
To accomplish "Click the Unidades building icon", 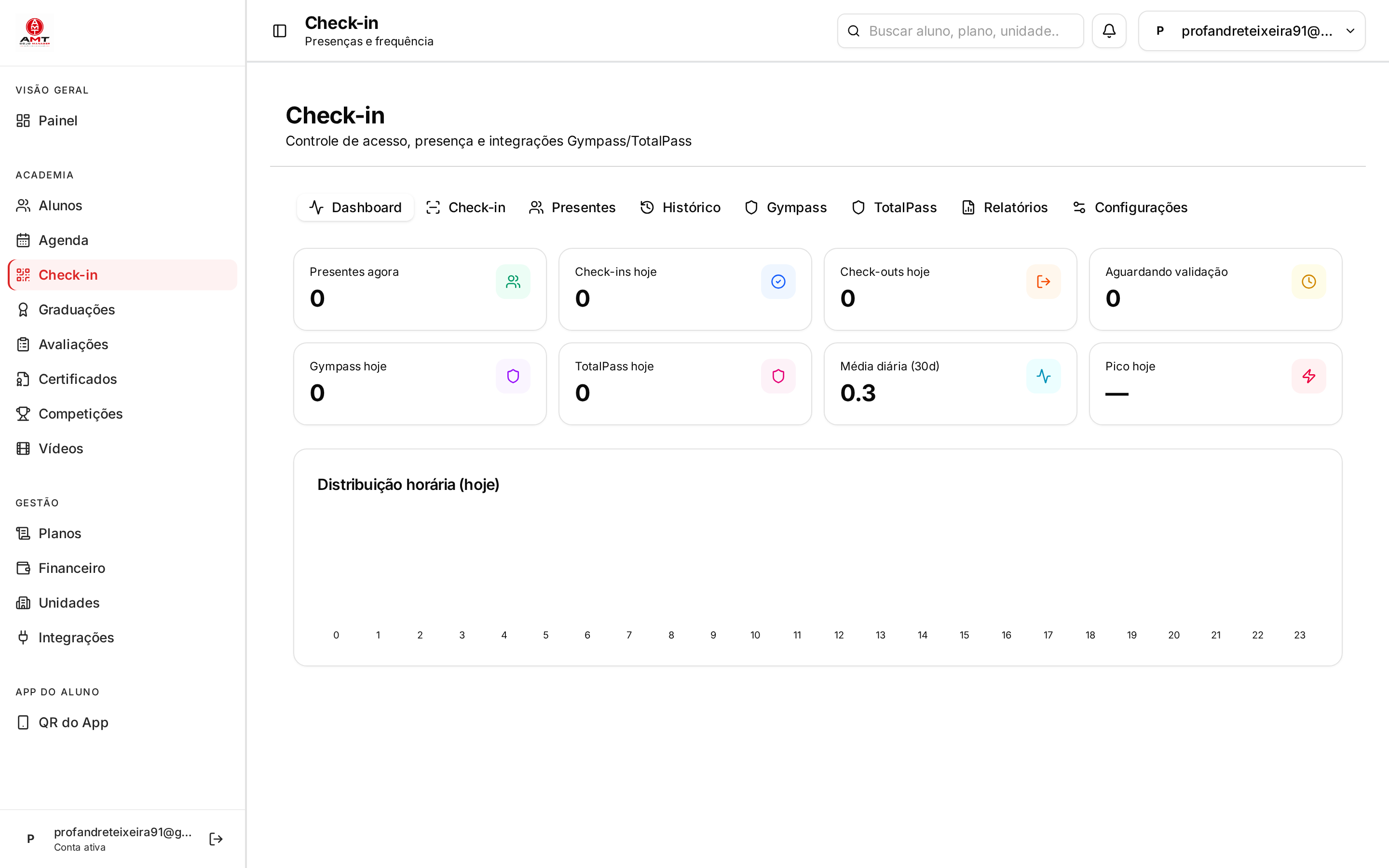I will click(x=23, y=603).
